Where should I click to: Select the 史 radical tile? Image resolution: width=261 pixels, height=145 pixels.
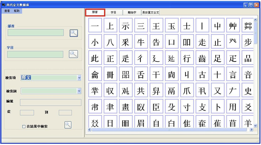248,90
